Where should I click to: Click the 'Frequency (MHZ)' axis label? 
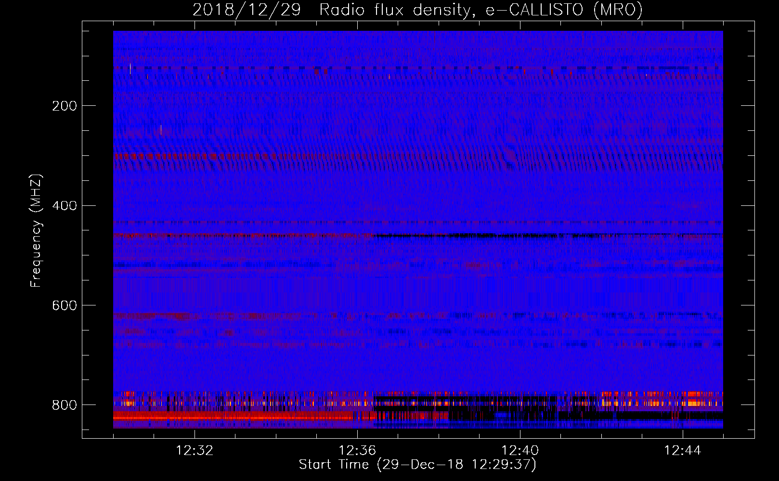coord(36,230)
